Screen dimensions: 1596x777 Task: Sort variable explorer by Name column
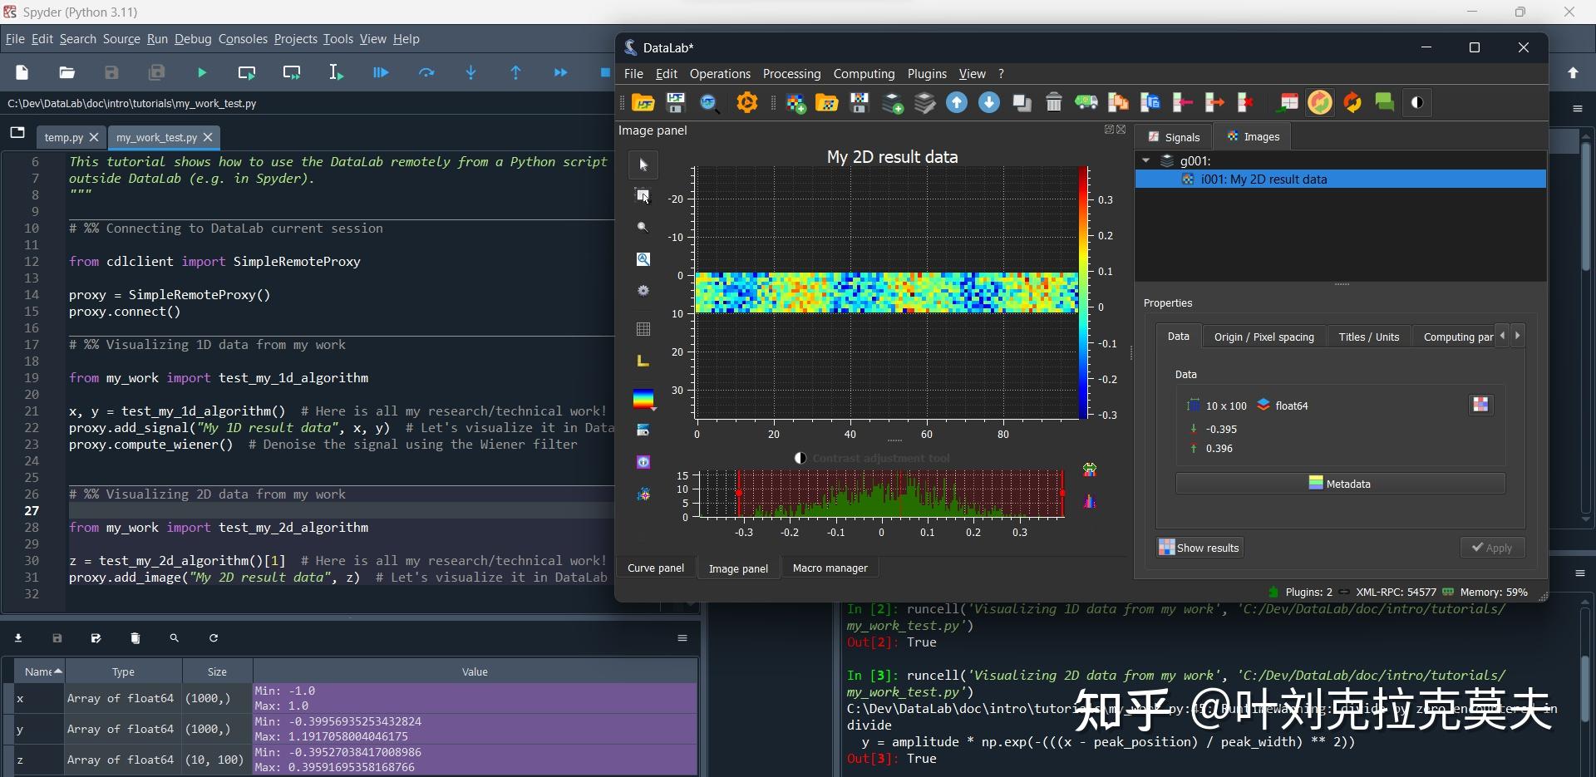40,671
